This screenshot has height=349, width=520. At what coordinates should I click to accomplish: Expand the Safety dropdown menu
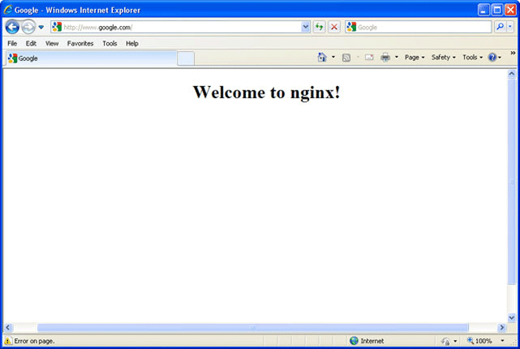coord(443,57)
